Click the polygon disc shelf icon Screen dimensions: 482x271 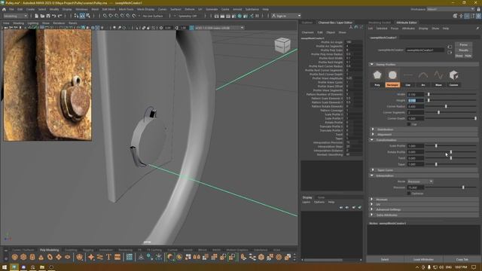pyautogui.click(x=67, y=257)
